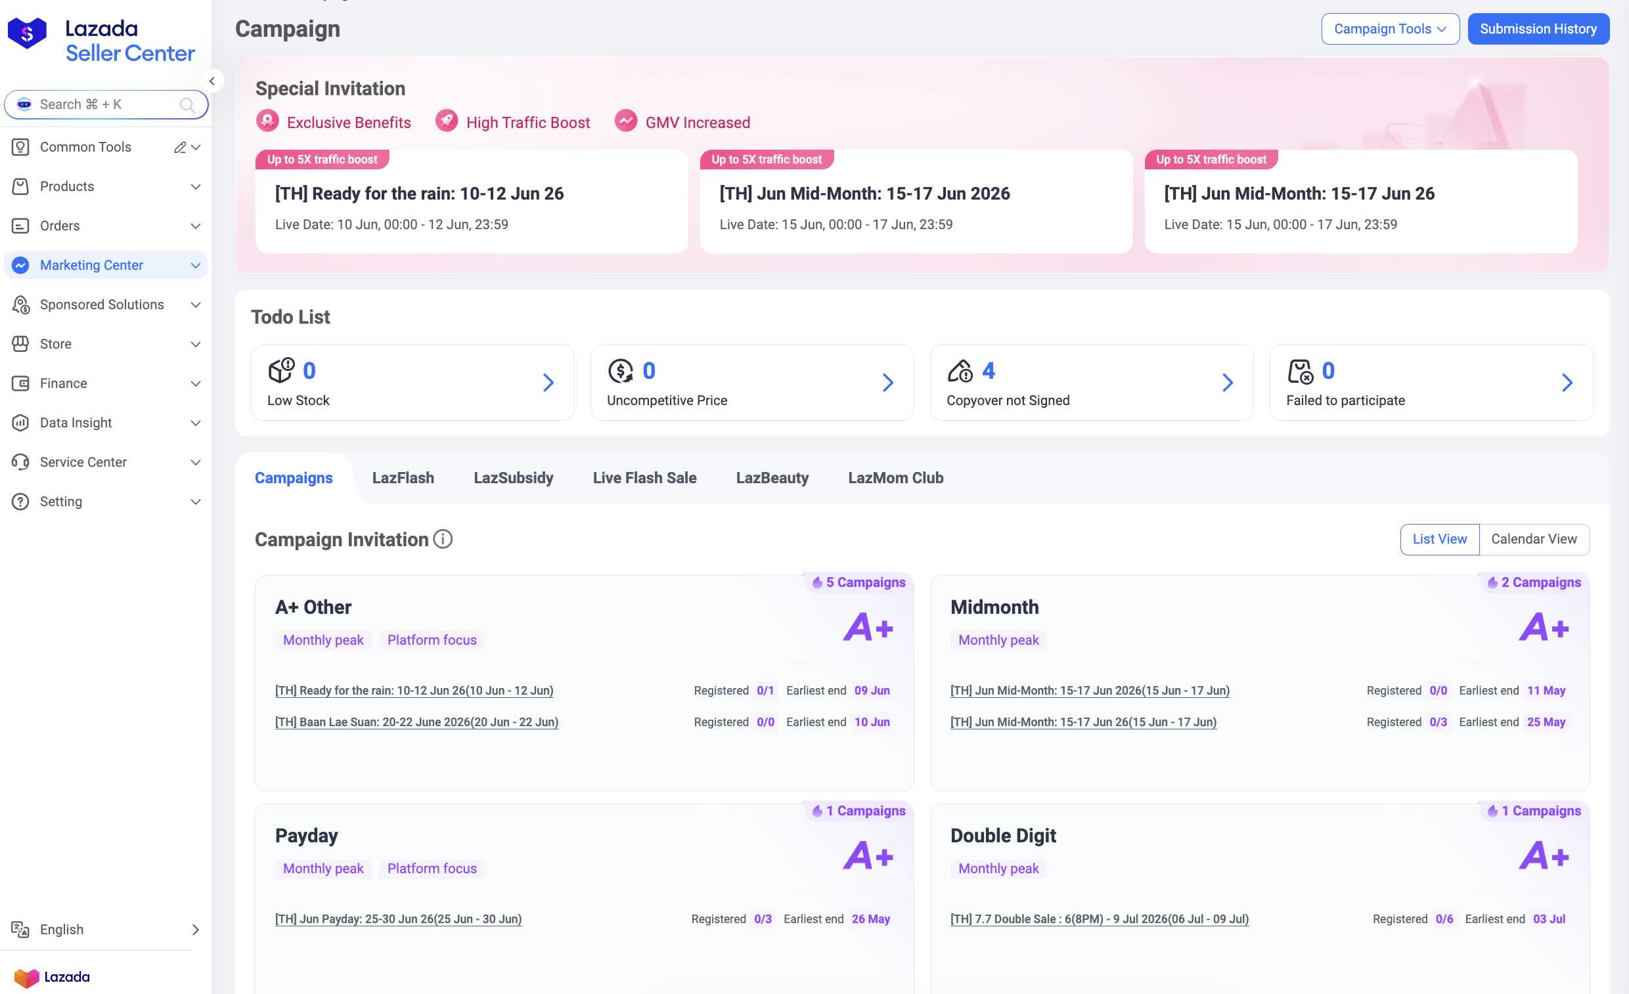1629x994 pixels.
Task: Open Jun Mid-Month 15-17 Jun 2026 link
Action: coord(1090,691)
